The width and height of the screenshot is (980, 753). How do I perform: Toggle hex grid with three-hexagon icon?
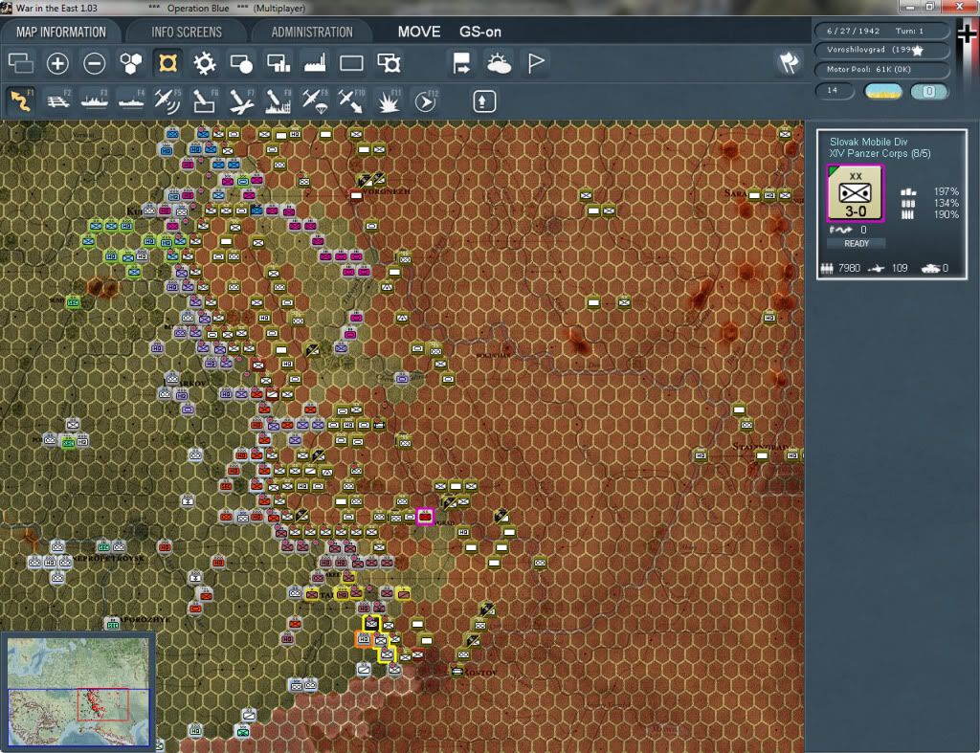130,63
